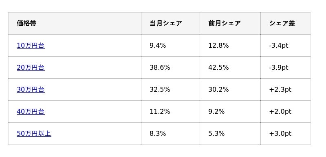Open the 30万円台 link
The height and width of the screenshot is (157, 326).
pyautogui.click(x=31, y=90)
